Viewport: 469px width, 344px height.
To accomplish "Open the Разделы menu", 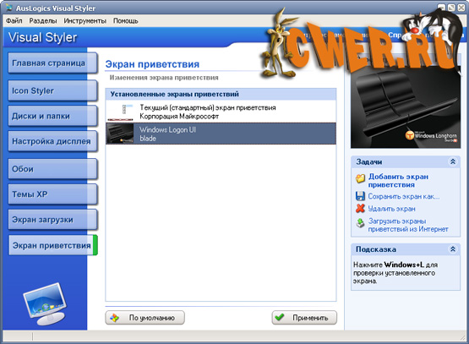I will (43, 20).
